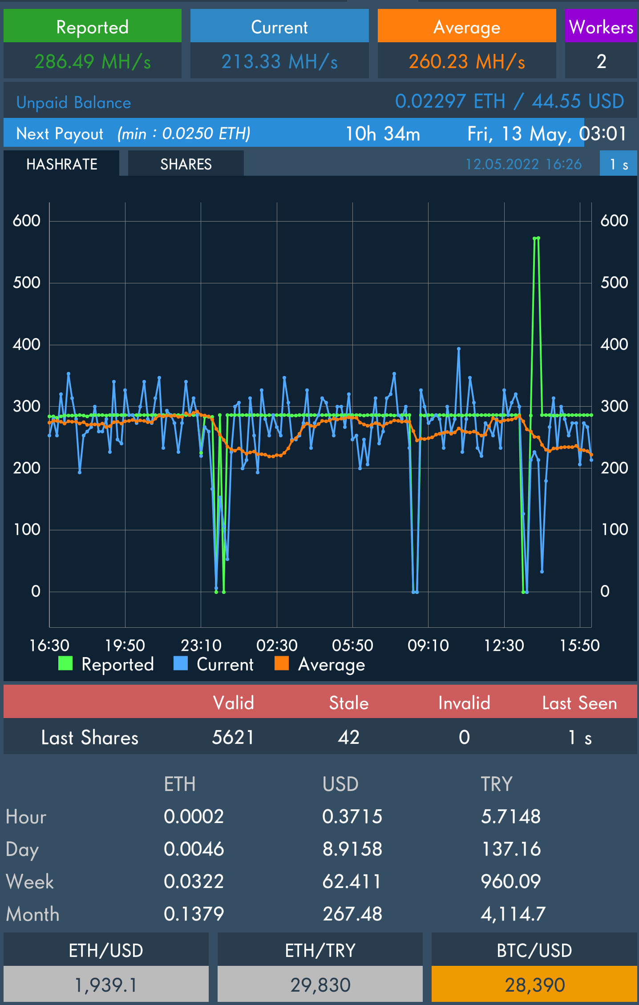Select the Reported hashrate header
Image resolution: width=639 pixels, height=1005 pixels.
(x=93, y=26)
